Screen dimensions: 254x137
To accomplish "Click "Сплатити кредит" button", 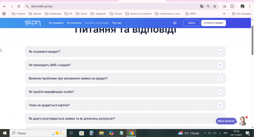I will pyautogui.click(x=214, y=23).
